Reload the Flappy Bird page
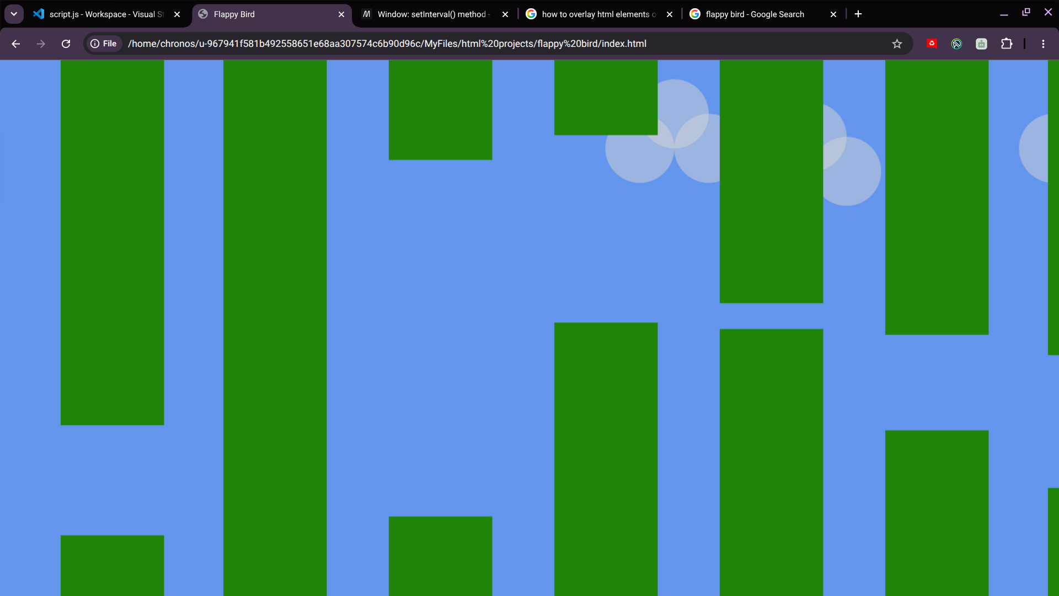Screen dimensions: 1059x596 pos(66,44)
